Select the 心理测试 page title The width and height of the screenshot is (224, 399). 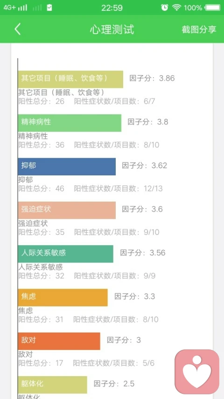[x=112, y=29]
